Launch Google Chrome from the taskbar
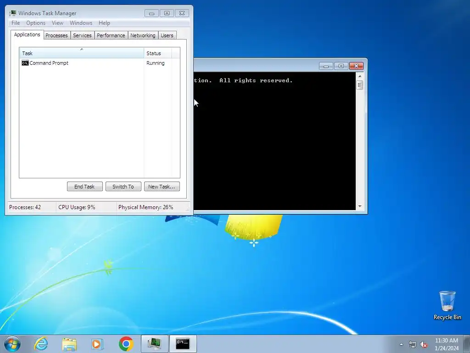This screenshot has width=470, height=353. 126,344
